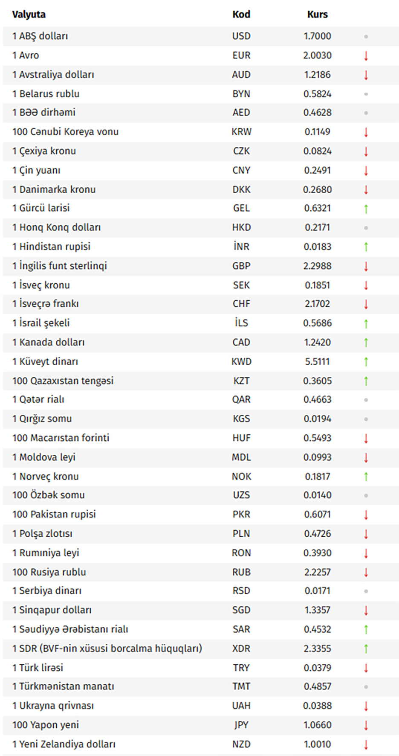Click the Valyuta column header
The image size is (399, 756).
29,15
